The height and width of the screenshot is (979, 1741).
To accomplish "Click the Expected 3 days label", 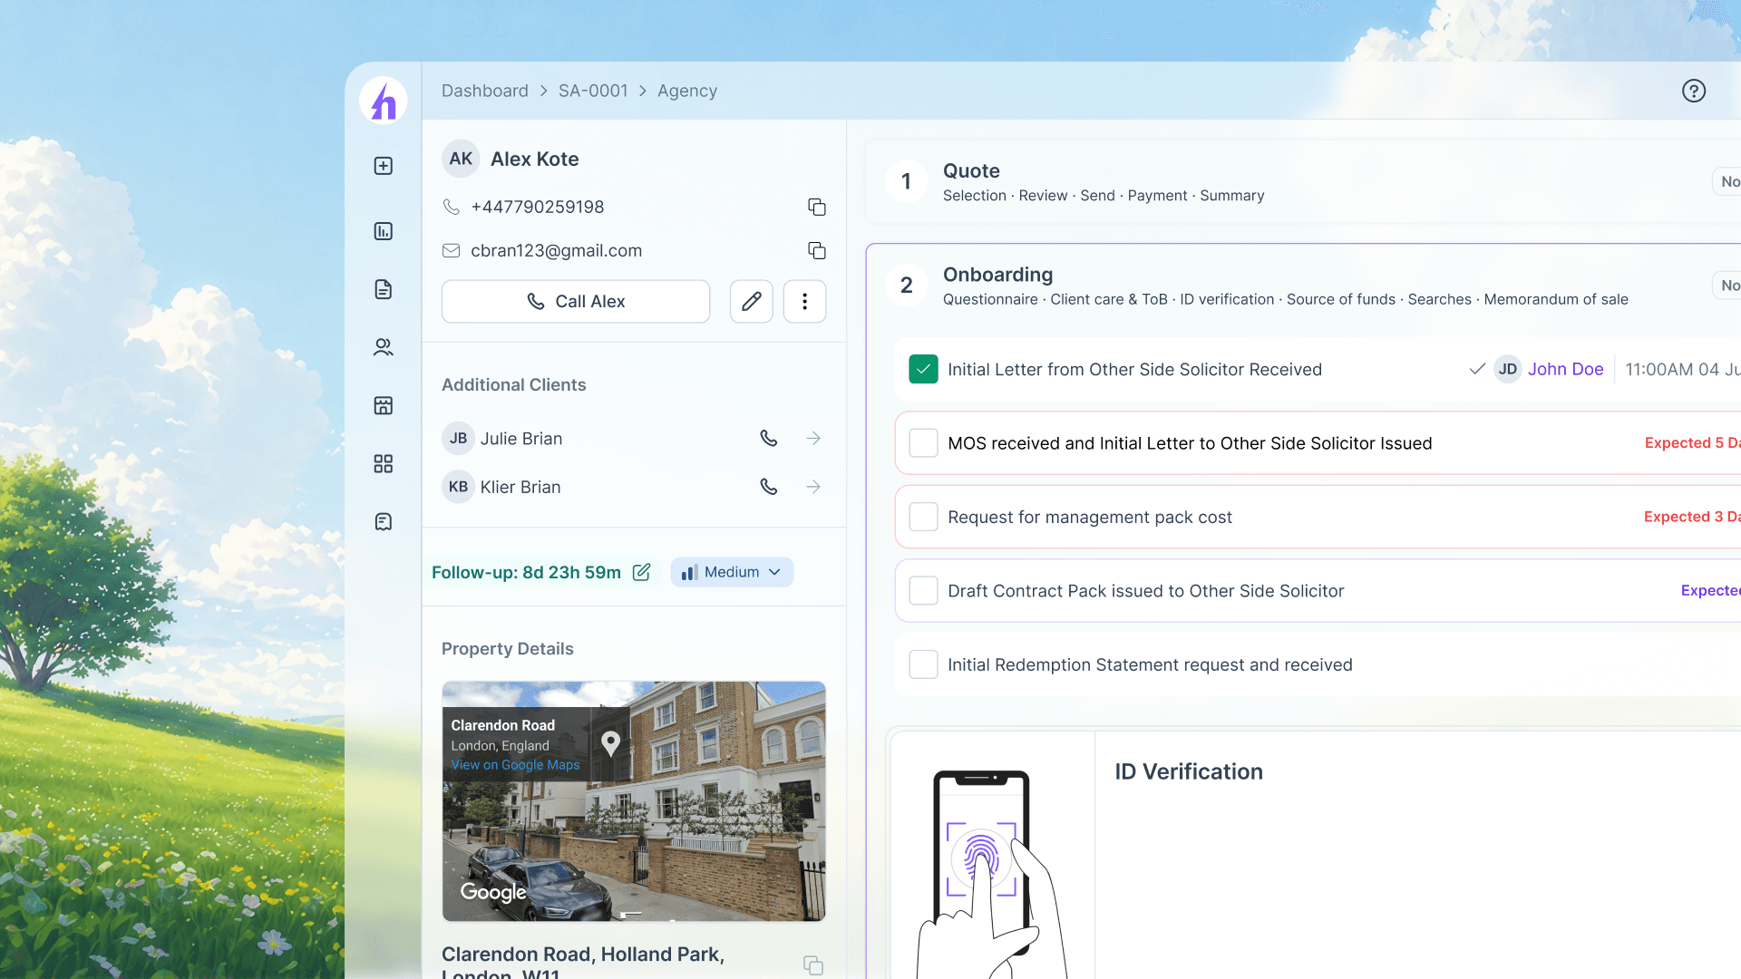I will 1692,517.
